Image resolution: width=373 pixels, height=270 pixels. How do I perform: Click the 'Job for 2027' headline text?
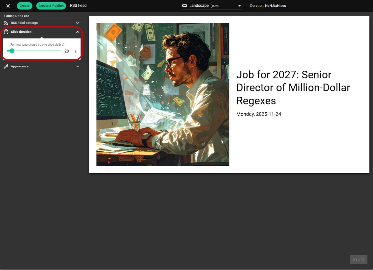tap(293, 88)
